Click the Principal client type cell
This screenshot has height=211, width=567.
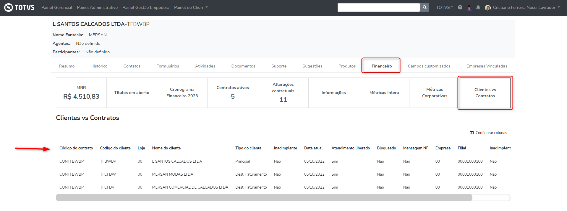(243, 161)
